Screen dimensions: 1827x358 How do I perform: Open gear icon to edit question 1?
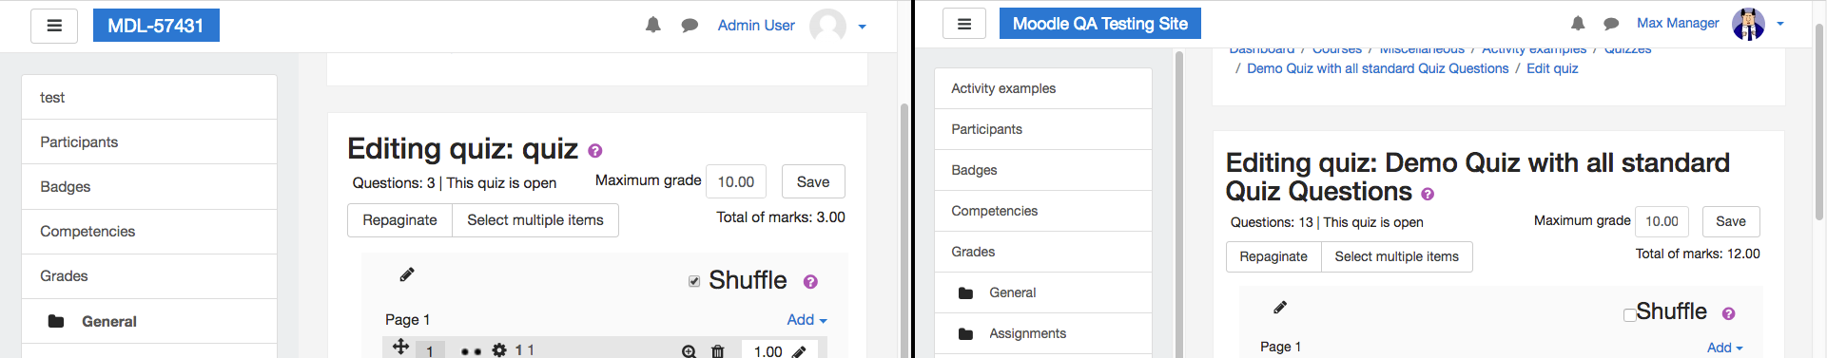click(x=499, y=350)
